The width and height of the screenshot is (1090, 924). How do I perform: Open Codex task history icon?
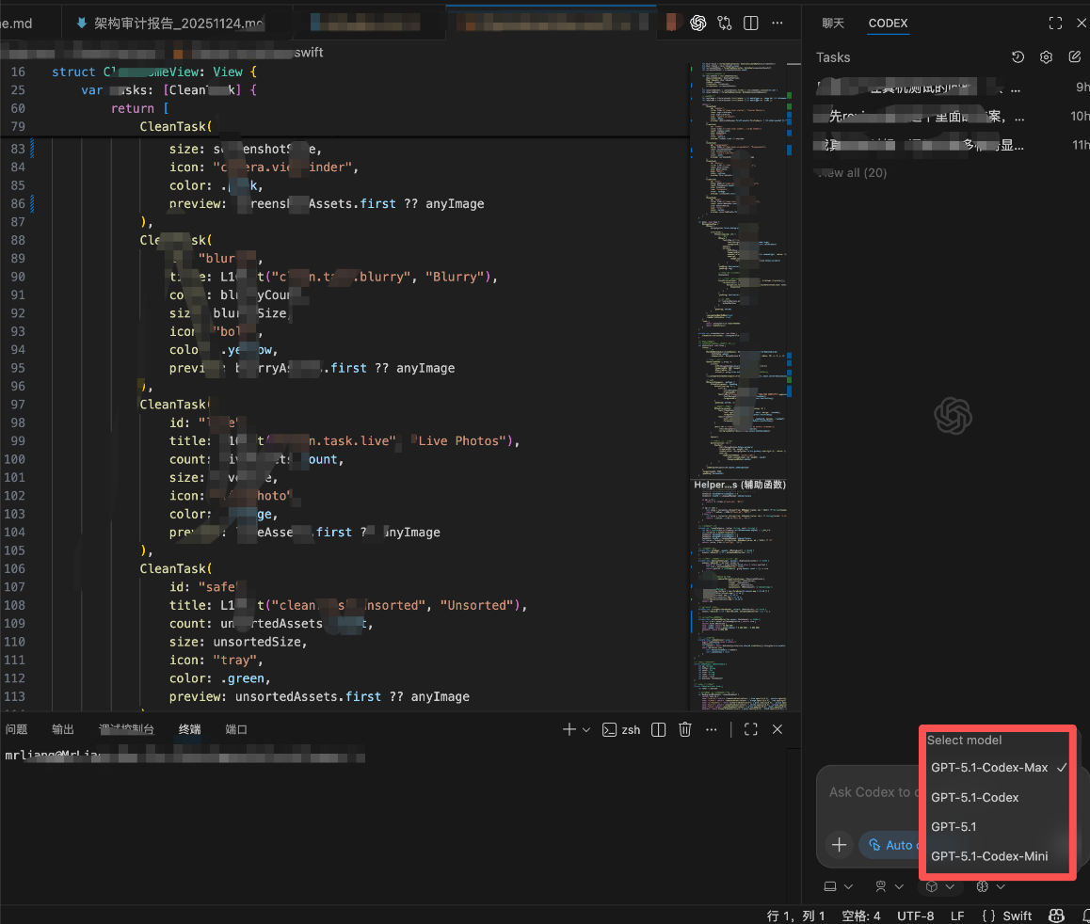1018,57
